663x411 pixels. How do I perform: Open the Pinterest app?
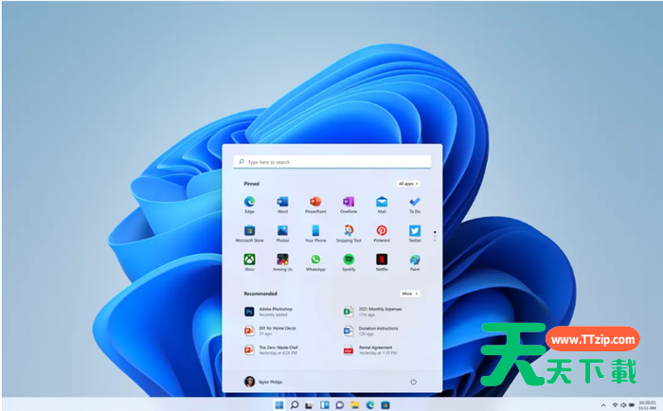[382, 233]
